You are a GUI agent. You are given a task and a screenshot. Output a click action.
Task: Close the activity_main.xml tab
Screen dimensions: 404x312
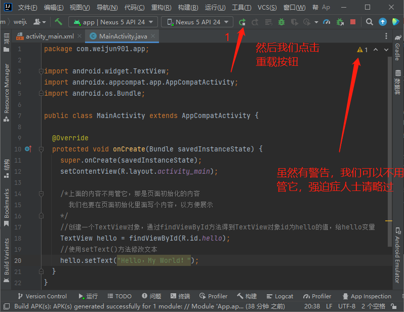pyautogui.click(x=79, y=36)
